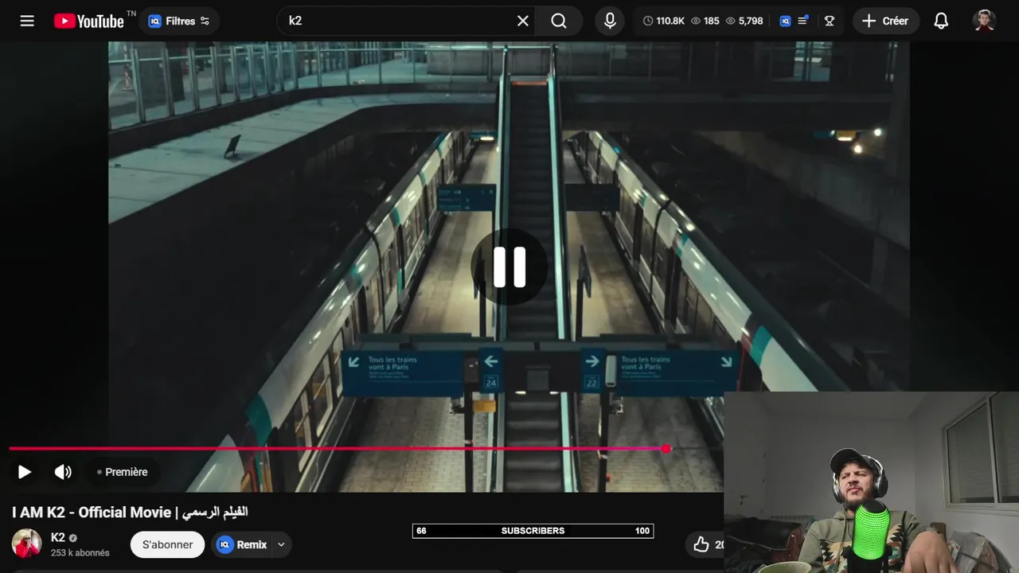Open the vidIQ logo in toolbar

point(785,21)
